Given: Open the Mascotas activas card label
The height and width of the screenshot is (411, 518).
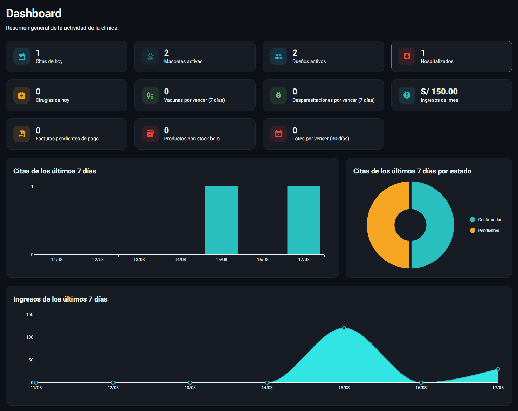Looking at the screenshot, I should [x=183, y=61].
